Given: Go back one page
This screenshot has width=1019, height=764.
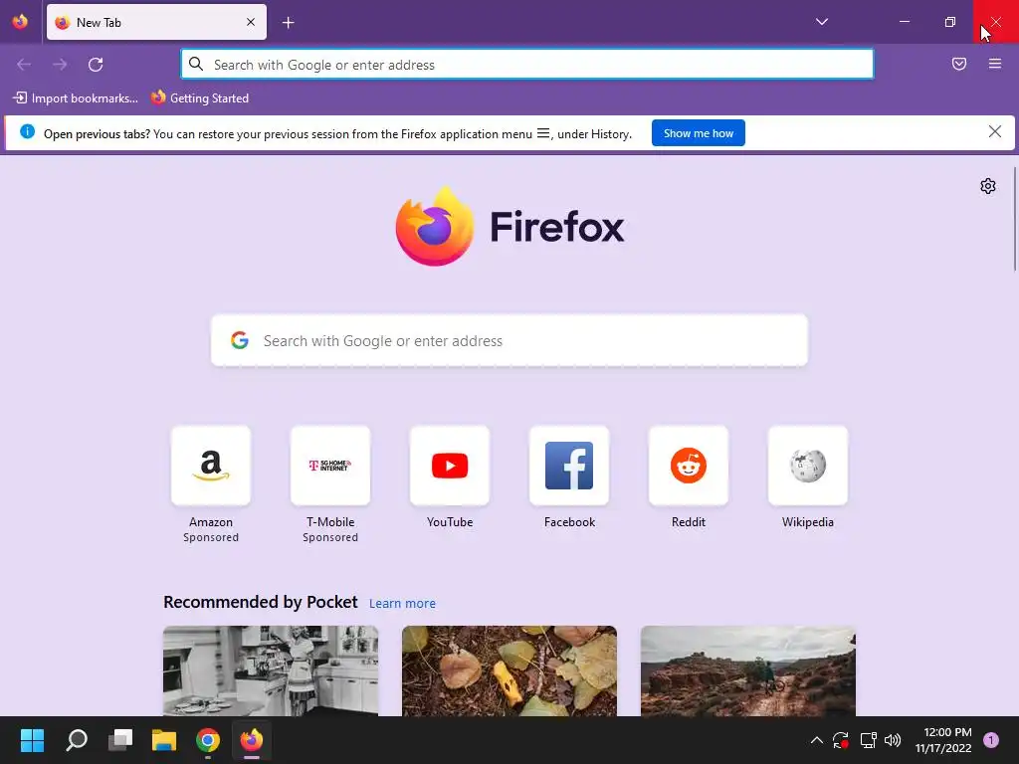Looking at the screenshot, I should 24,65.
